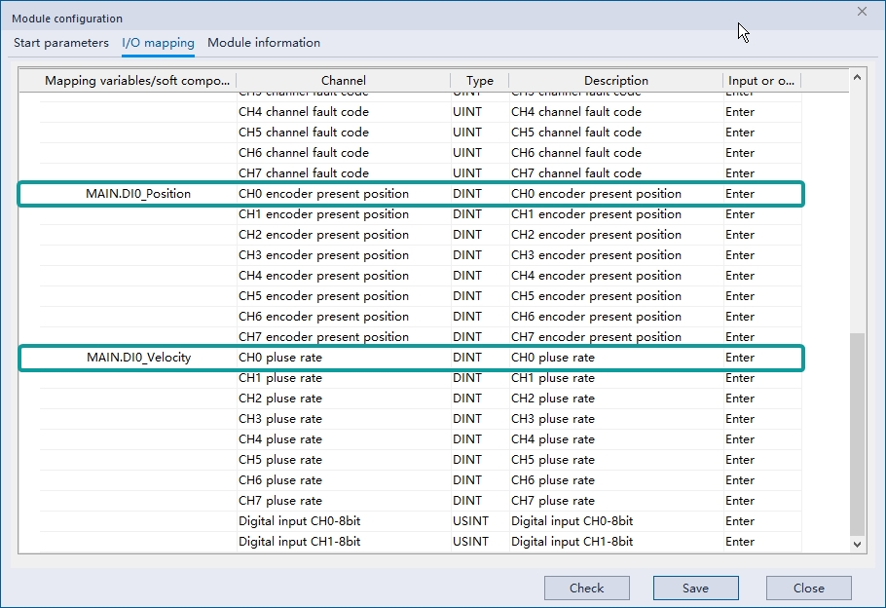
Task: Select channel cell CH1 encoder present position
Action: pos(344,214)
